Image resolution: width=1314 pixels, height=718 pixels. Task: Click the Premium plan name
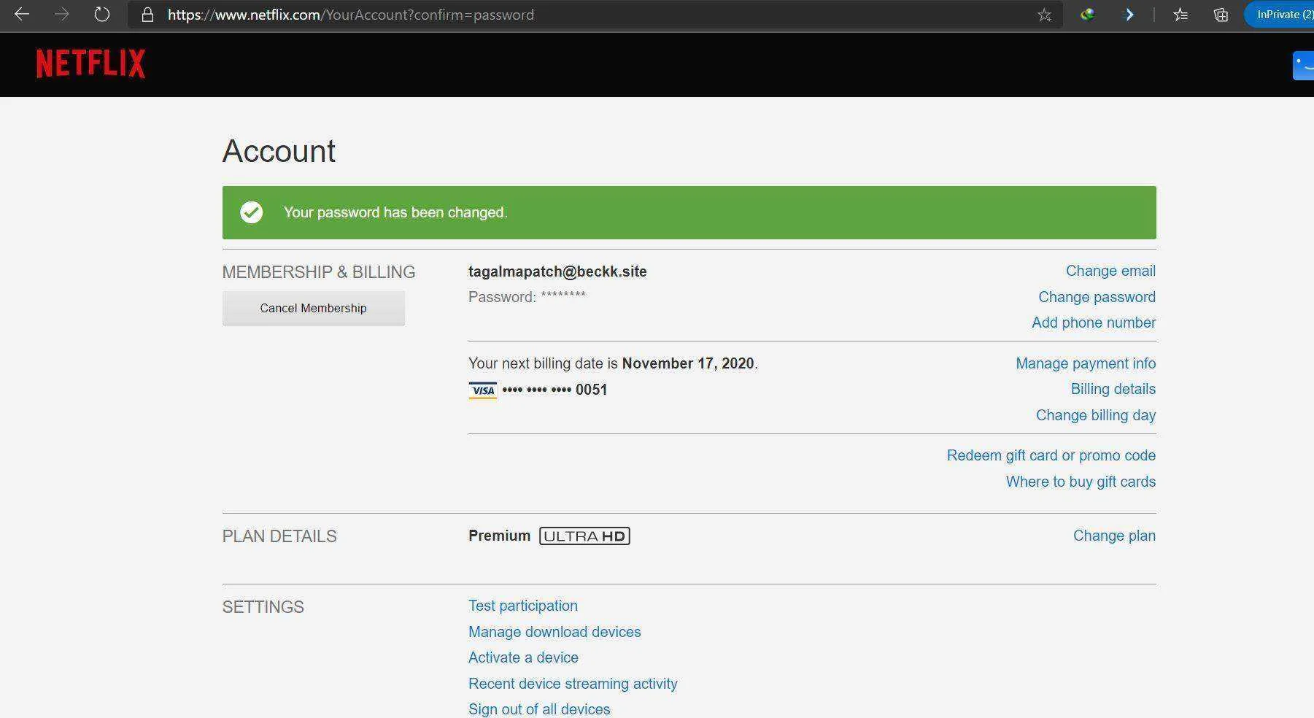pyautogui.click(x=499, y=536)
